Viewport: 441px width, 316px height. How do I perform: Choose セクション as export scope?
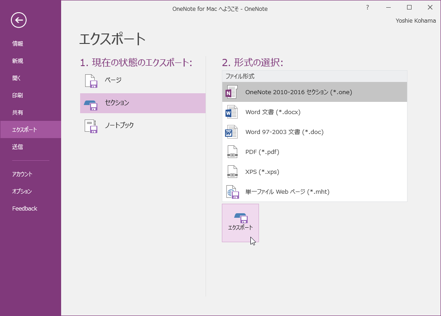[x=143, y=103]
